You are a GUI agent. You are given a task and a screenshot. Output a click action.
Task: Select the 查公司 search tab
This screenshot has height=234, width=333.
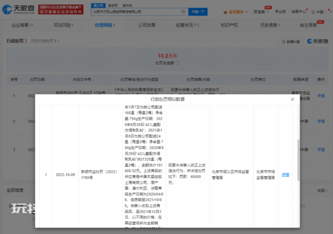pos(98,5)
